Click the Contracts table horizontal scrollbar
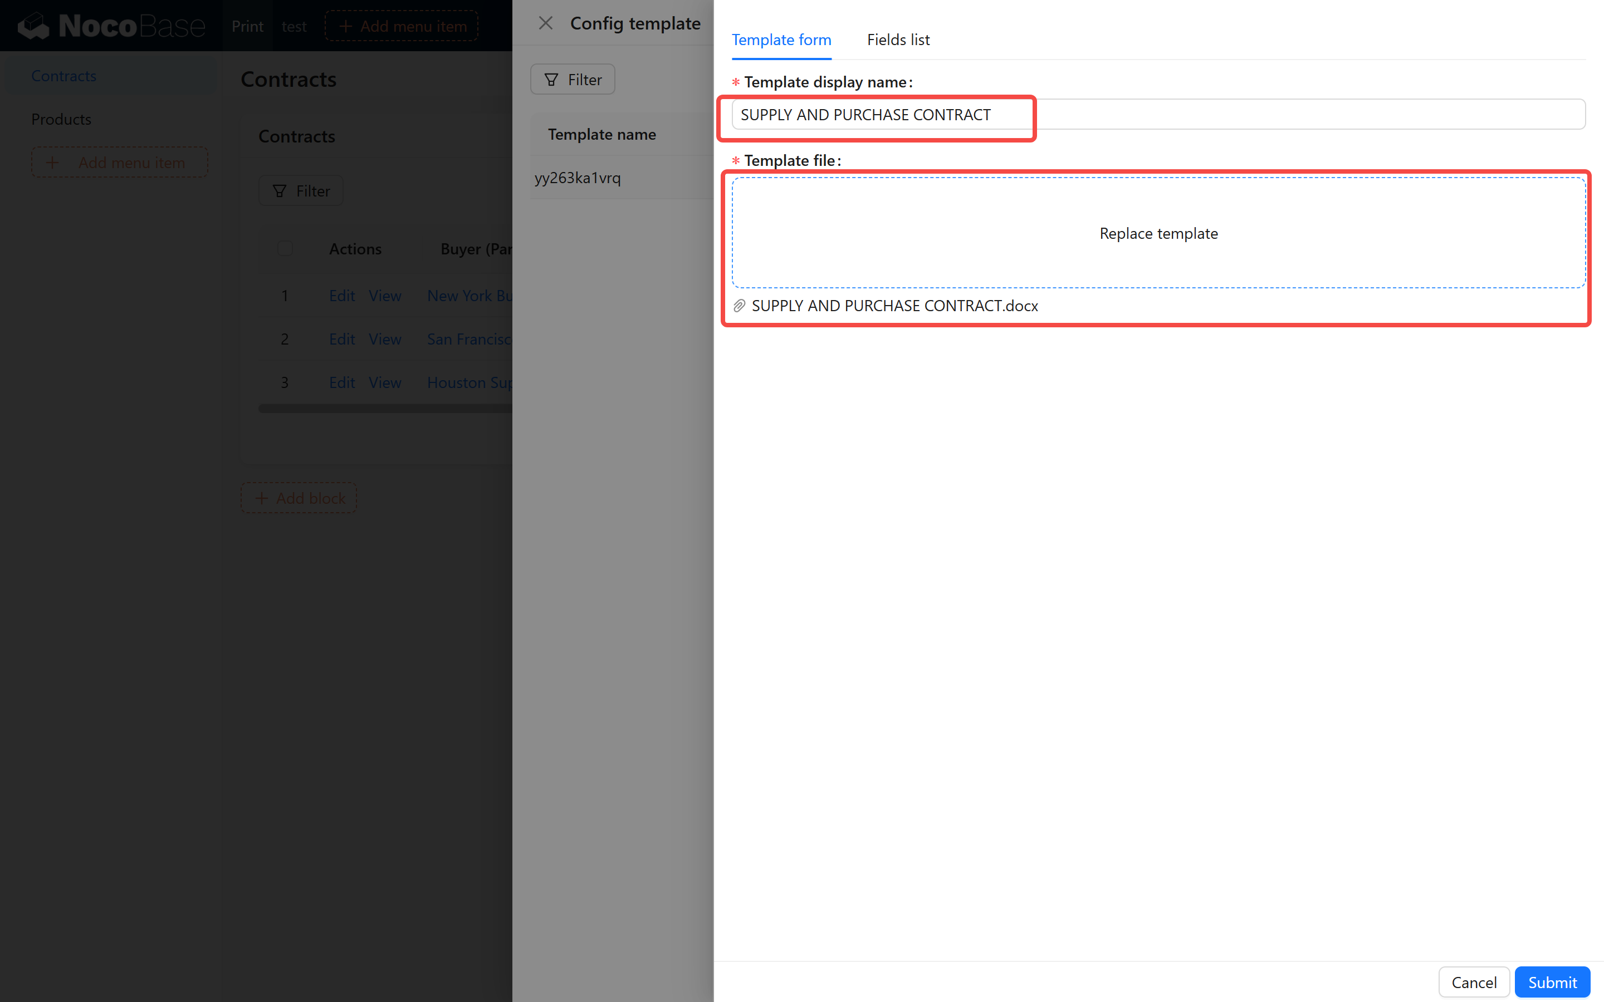The image size is (1604, 1002). click(x=384, y=409)
